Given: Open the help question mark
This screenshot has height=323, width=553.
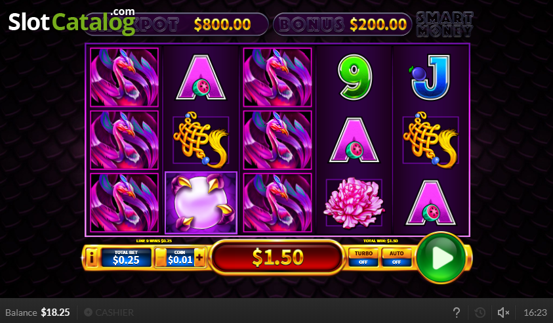Looking at the screenshot, I should point(457,312).
